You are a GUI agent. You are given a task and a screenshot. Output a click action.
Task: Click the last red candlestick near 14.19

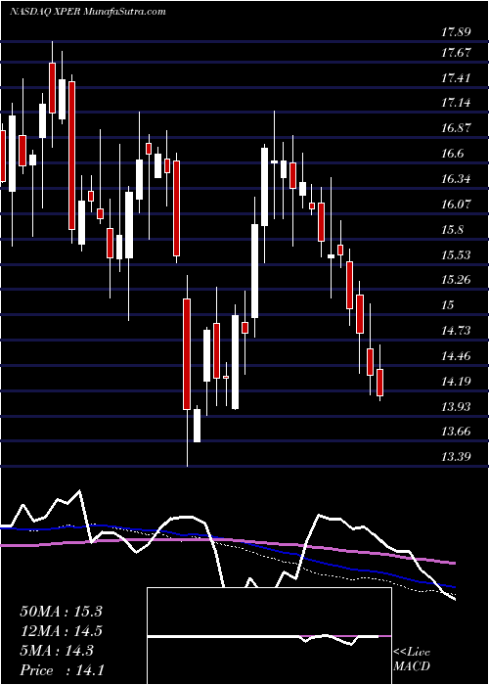(379, 383)
